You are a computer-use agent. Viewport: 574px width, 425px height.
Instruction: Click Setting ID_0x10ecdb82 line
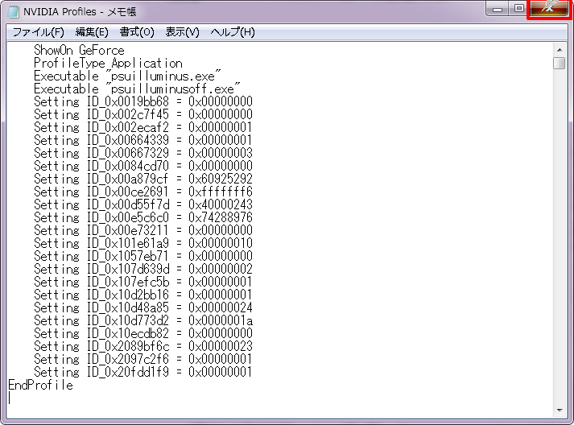(143, 333)
